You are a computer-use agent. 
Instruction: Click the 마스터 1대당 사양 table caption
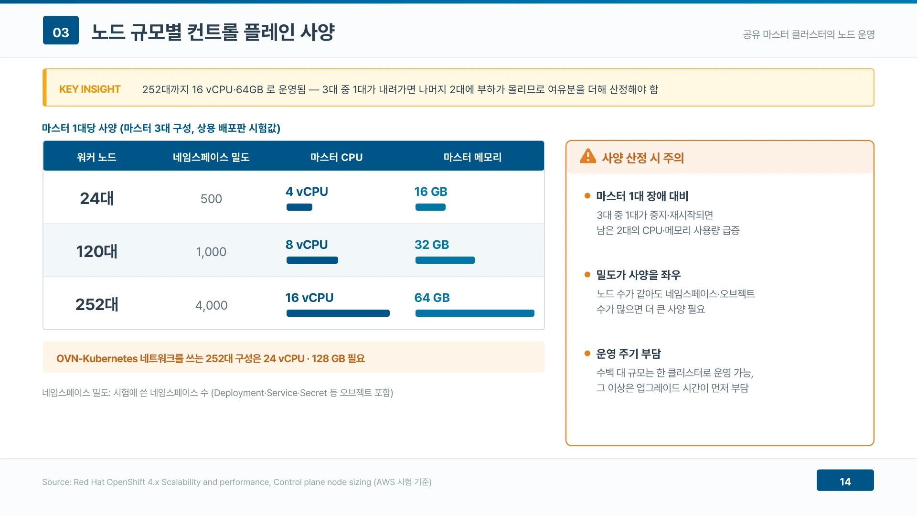(x=161, y=128)
